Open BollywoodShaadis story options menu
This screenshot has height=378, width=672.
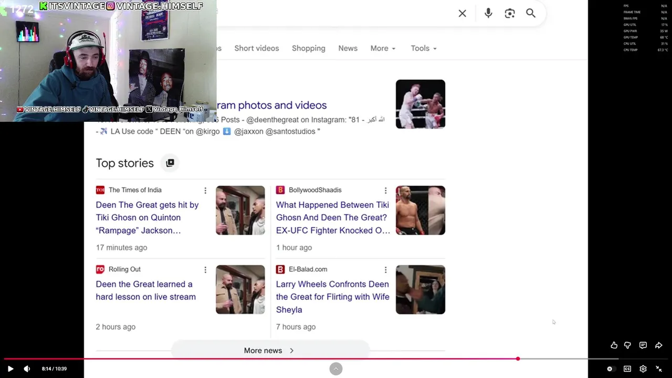click(x=385, y=190)
